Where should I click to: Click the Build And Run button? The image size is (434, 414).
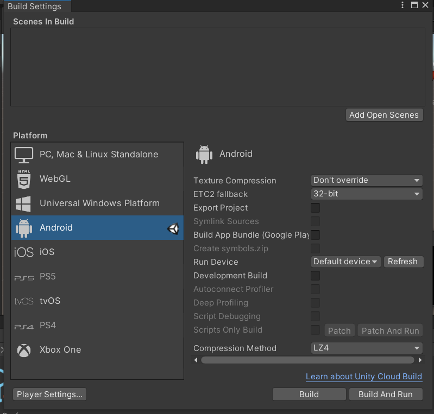point(386,394)
